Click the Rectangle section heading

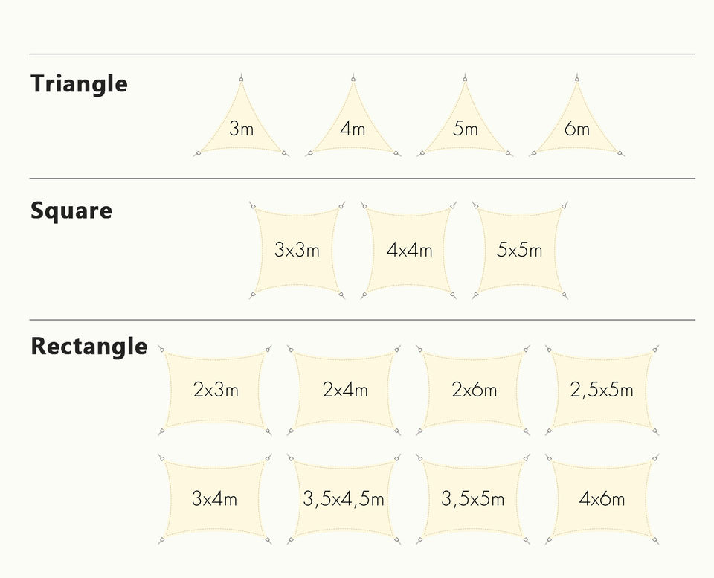tap(89, 347)
